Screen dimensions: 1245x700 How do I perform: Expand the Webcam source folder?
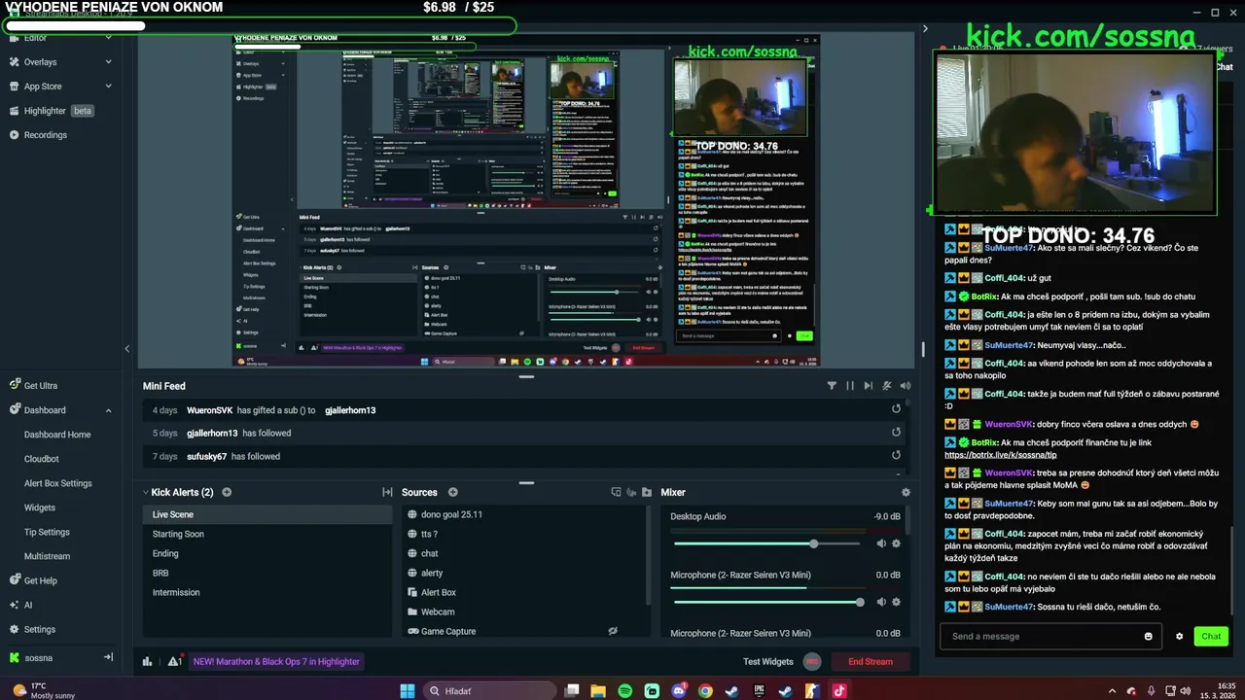412,612
